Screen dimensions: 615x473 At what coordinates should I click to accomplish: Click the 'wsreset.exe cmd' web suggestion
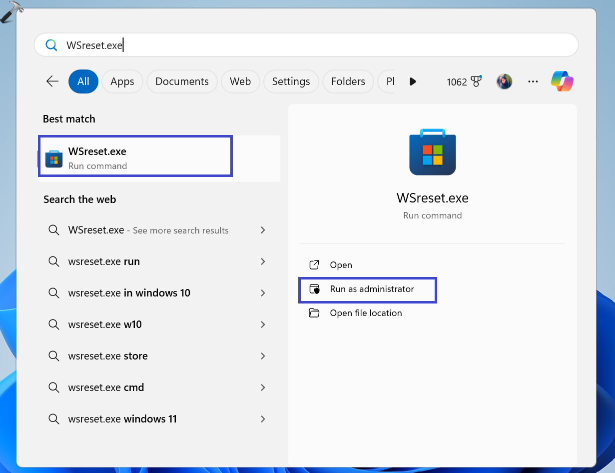(106, 387)
